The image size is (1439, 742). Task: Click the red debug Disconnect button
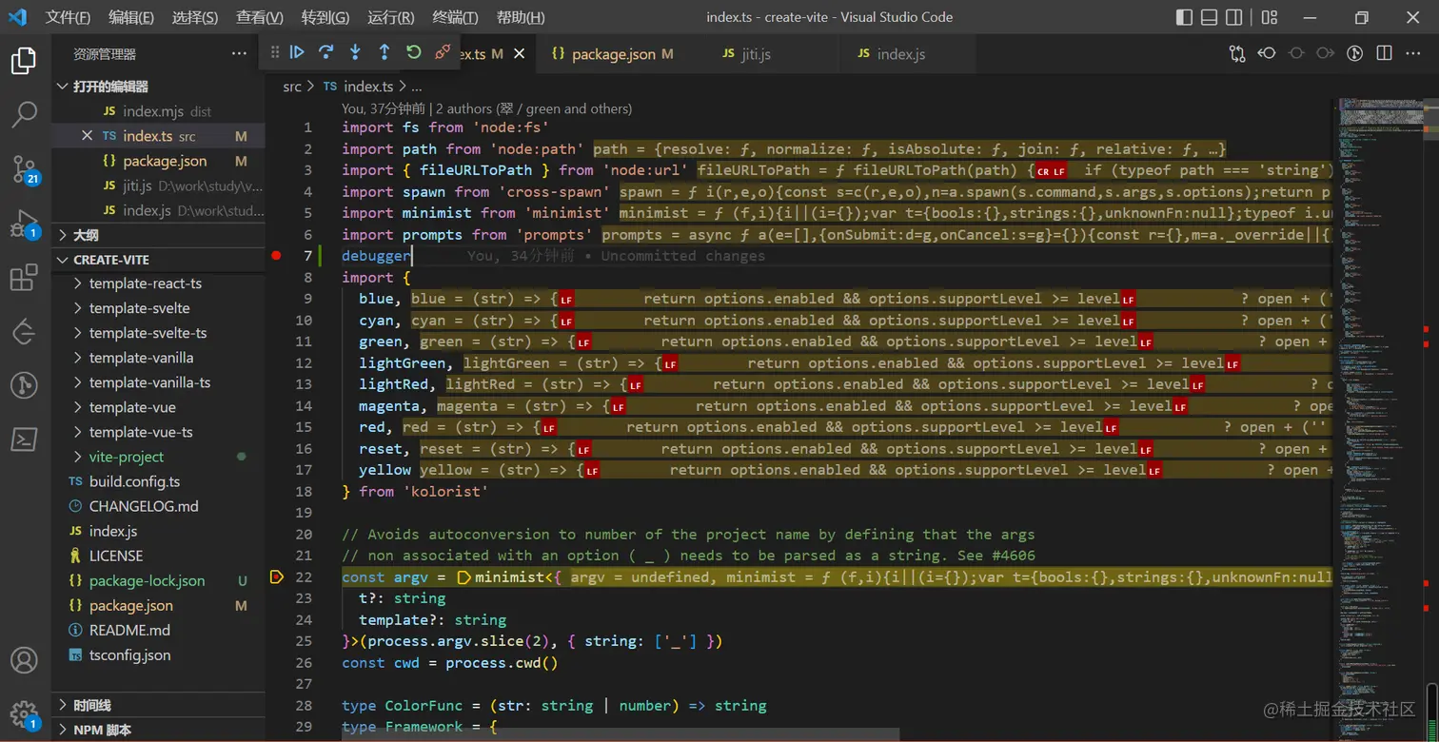(443, 52)
